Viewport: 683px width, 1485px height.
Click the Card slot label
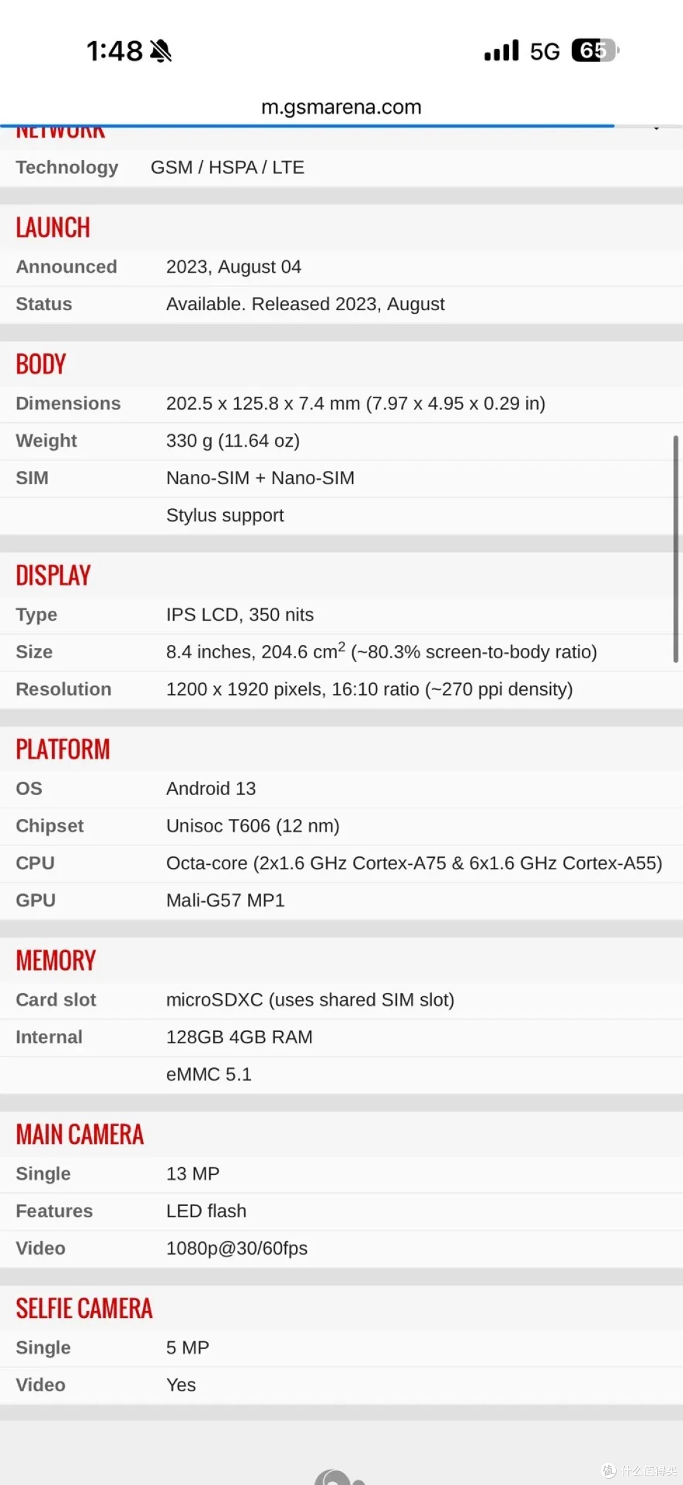[56, 999]
